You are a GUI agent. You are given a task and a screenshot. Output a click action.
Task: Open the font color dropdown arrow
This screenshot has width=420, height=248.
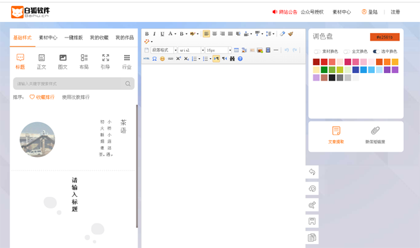tap(176, 34)
